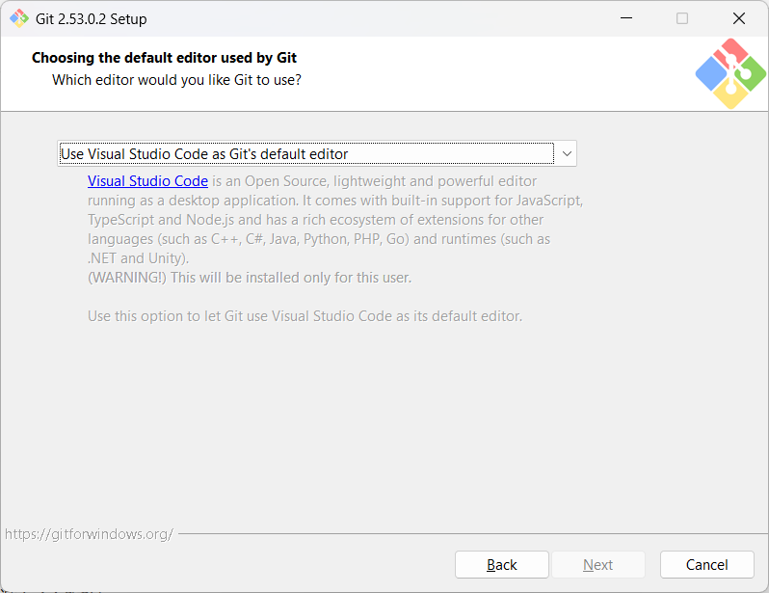The height and width of the screenshot is (593, 769).
Task: Click the 'Choosing the default editor used by Git' heading
Action: tap(164, 58)
